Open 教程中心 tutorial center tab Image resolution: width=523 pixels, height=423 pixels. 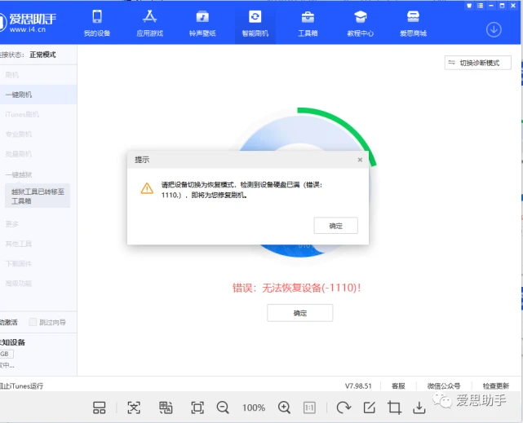(x=361, y=24)
